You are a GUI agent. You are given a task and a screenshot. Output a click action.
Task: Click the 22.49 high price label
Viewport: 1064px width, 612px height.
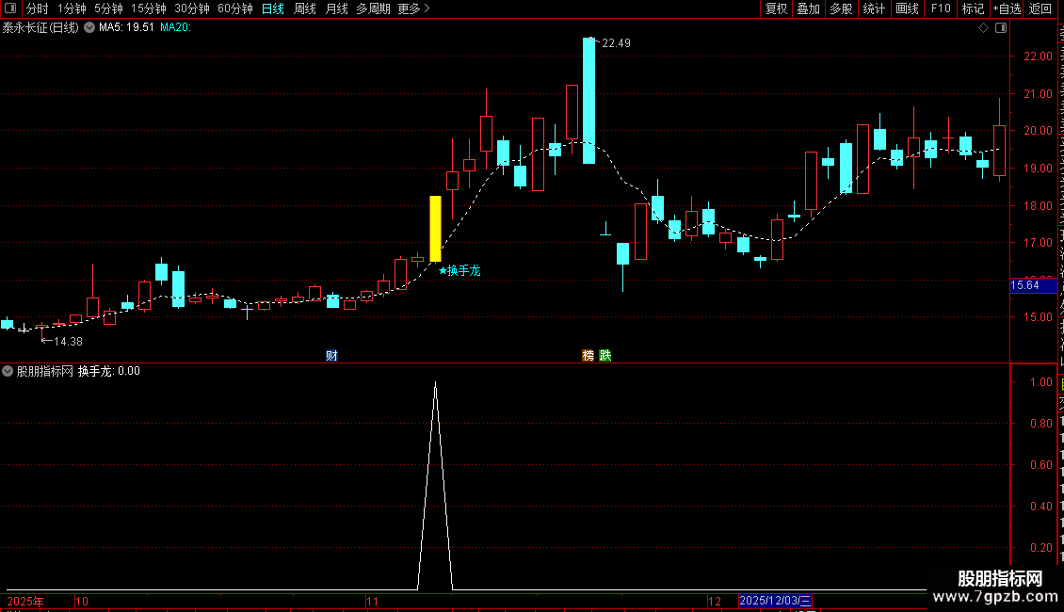pos(616,42)
